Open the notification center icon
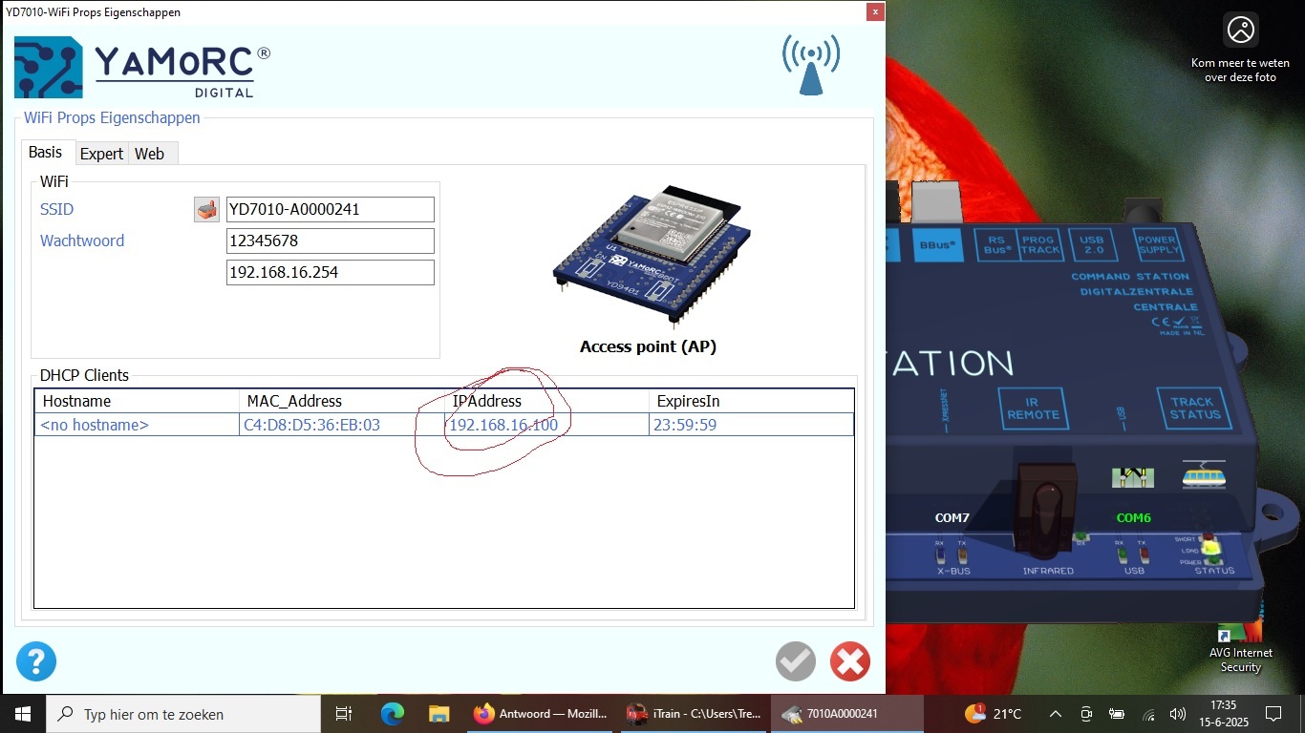This screenshot has width=1305, height=733. tap(1273, 714)
